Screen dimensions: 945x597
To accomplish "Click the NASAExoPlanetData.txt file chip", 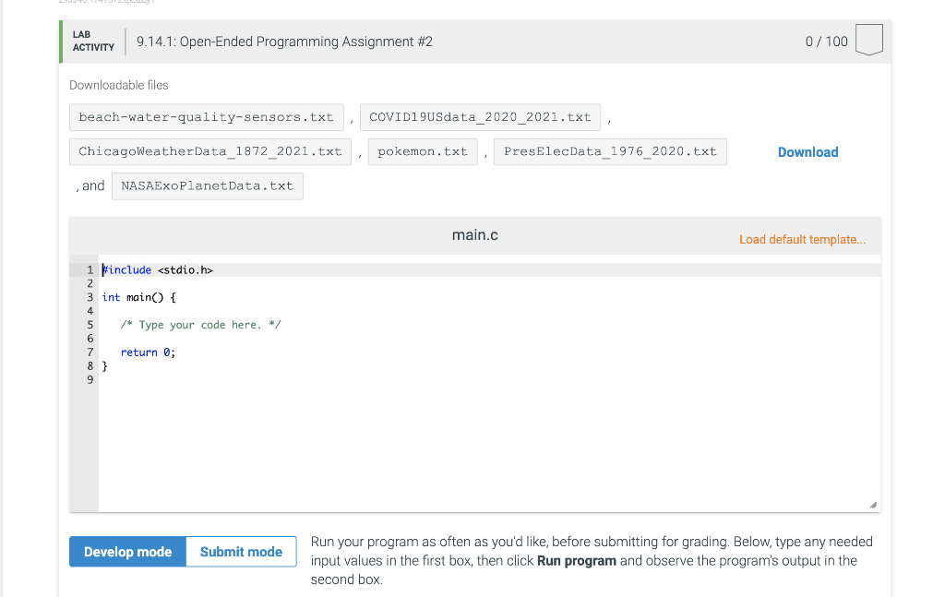I will (207, 185).
